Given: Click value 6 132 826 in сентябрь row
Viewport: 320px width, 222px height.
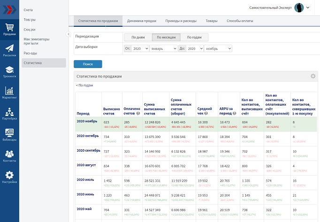Looking at the screenshot, I should coord(178,152).
